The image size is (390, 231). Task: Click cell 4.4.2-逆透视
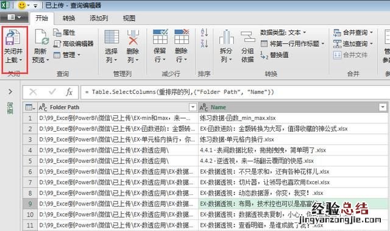tap(293, 161)
